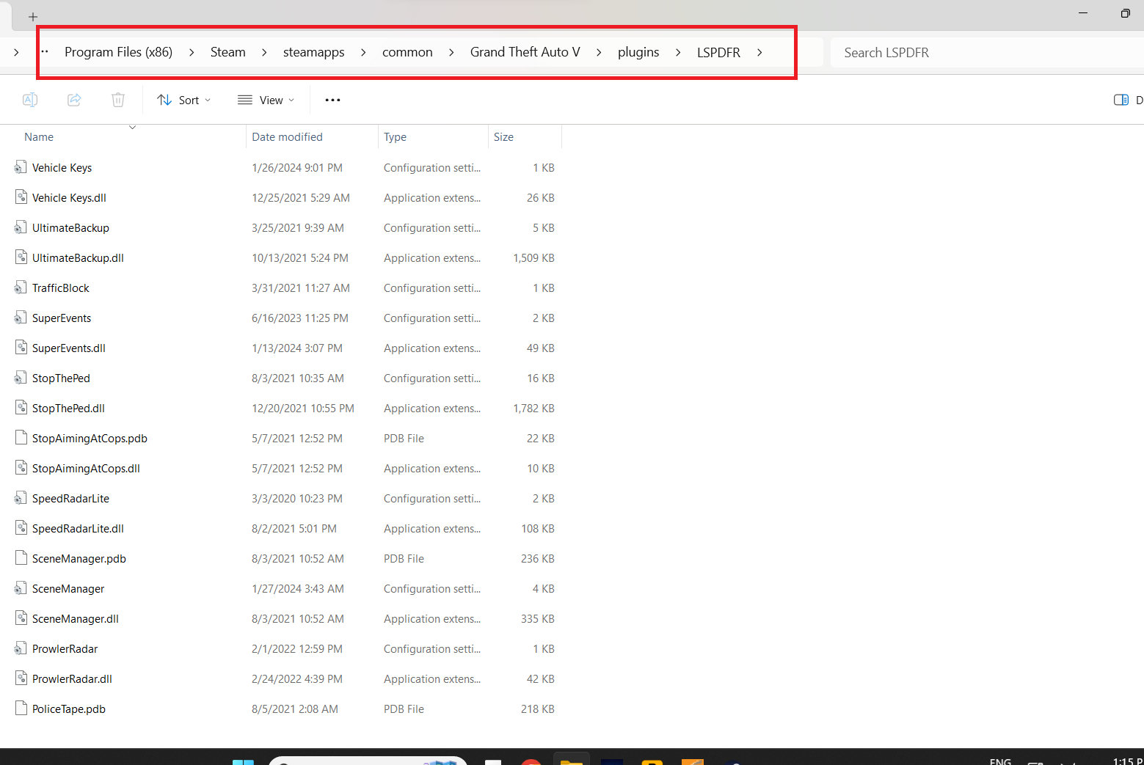Screen dimensions: 1144x765
Task: Click the SuperEvents.dll file icon
Action: point(21,348)
